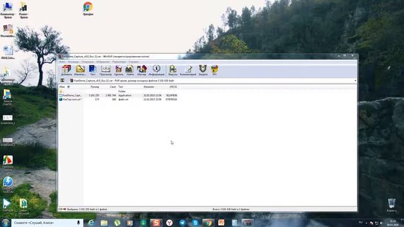
Task: Open the Команды menu
Action: pyautogui.click(x=73, y=62)
